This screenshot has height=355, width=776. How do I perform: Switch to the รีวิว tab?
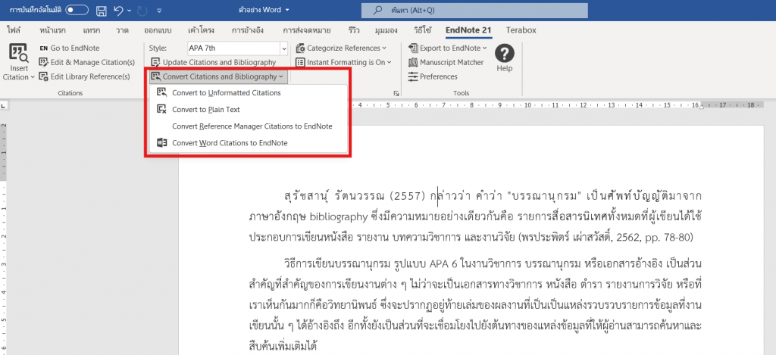(x=353, y=30)
